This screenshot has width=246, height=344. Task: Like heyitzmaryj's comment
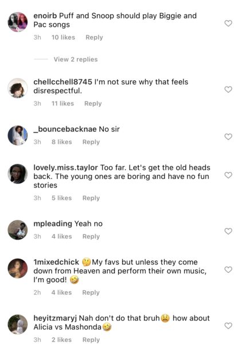click(x=228, y=326)
